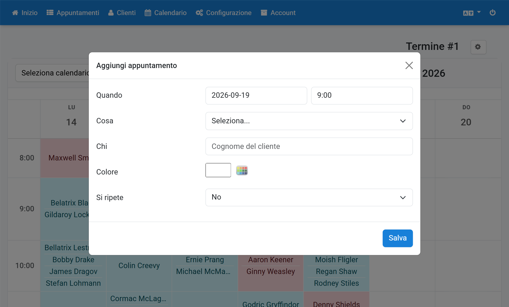
Task: Select the Ernie Prang appointment
Action: coord(205,260)
